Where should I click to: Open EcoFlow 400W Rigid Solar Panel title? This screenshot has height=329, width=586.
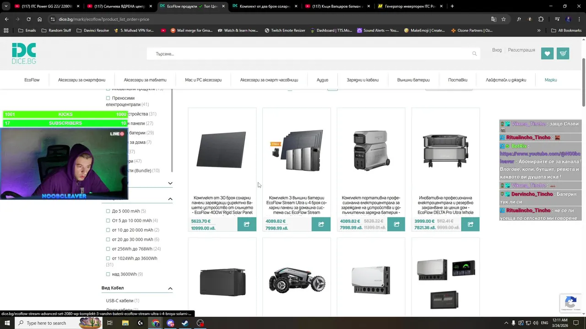(223, 205)
